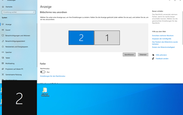Click the Speicher drive icon

pyautogui.click(x=3, y=52)
